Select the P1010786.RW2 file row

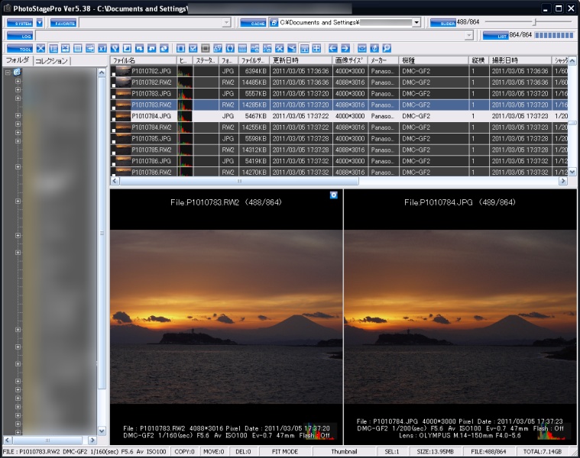point(338,172)
